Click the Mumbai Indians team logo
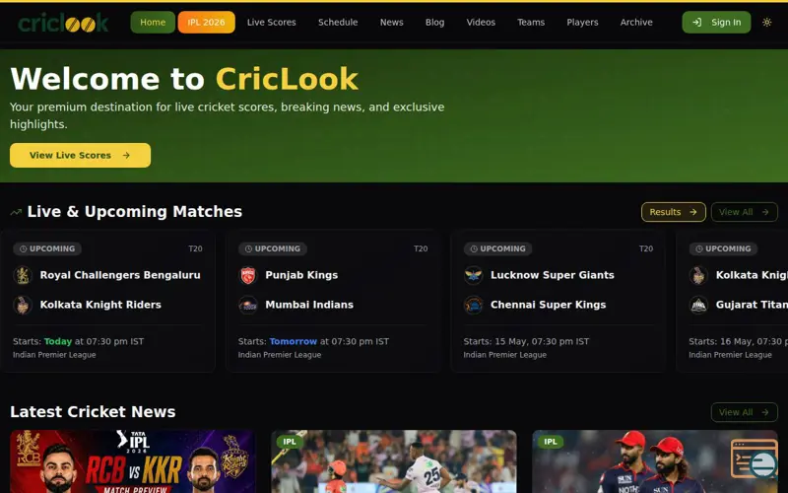This screenshot has width=788, height=493. (248, 305)
